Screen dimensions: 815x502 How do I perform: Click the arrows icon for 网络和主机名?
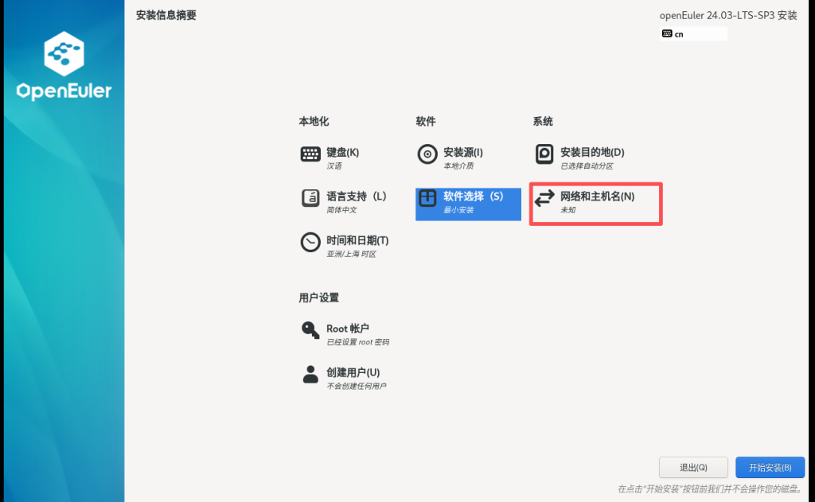(544, 198)
